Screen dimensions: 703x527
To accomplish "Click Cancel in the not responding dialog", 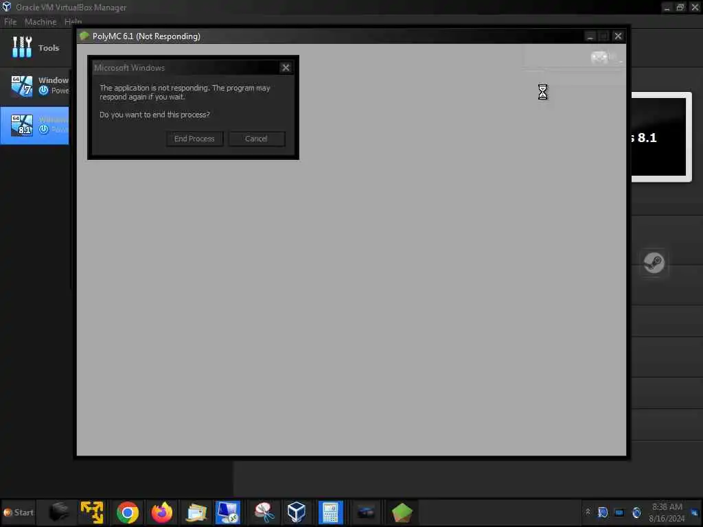I will coord(256,139).
